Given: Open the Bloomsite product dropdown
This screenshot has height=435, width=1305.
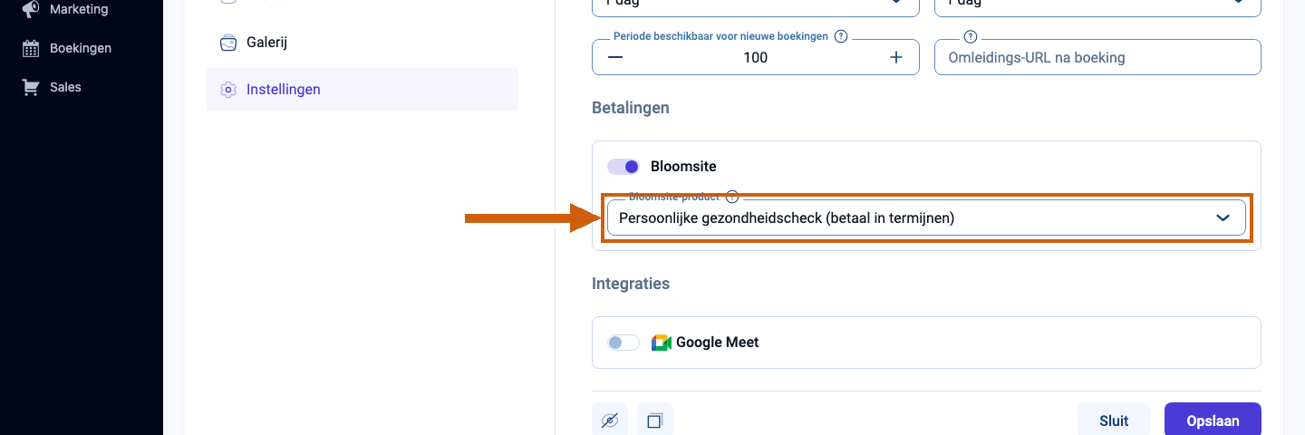Looking at the screenshot, I should tap(926, 217).
